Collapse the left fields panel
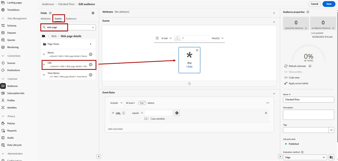 tap(99, 156)
